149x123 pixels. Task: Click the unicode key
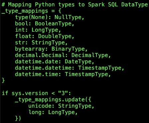click(x=40, y=106)
